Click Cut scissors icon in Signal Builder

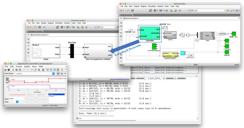point(13,70)
